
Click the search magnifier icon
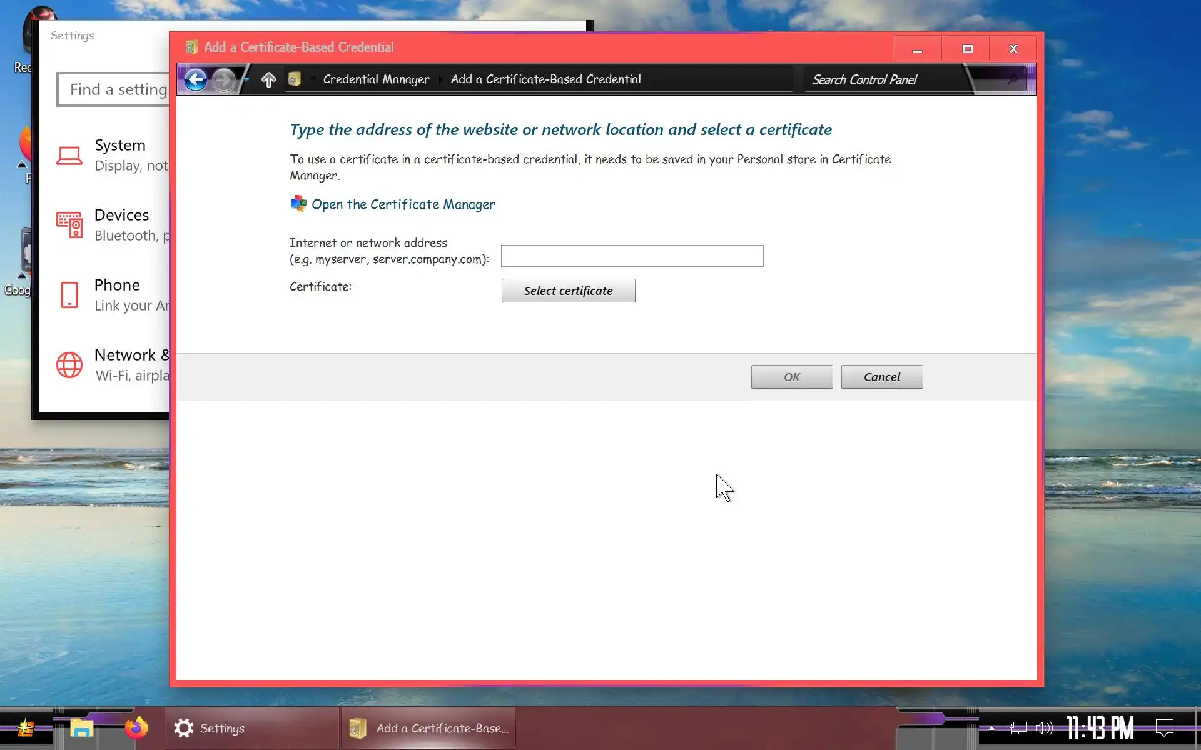click(x=1011, y=79)
